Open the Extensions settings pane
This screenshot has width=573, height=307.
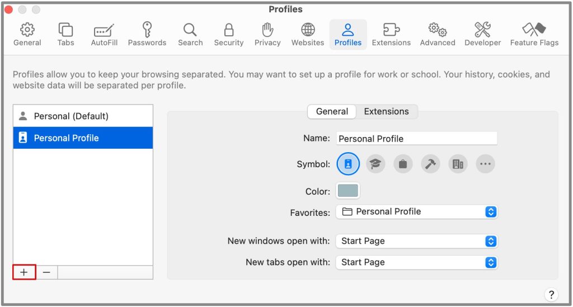(391, 35)
